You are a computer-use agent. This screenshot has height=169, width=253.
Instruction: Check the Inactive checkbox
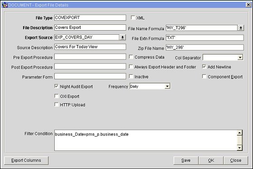[x=131, y=77]
